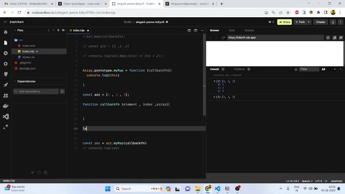Click the console Filter input field
Screen dimensions: 345x194
[309, 70]
